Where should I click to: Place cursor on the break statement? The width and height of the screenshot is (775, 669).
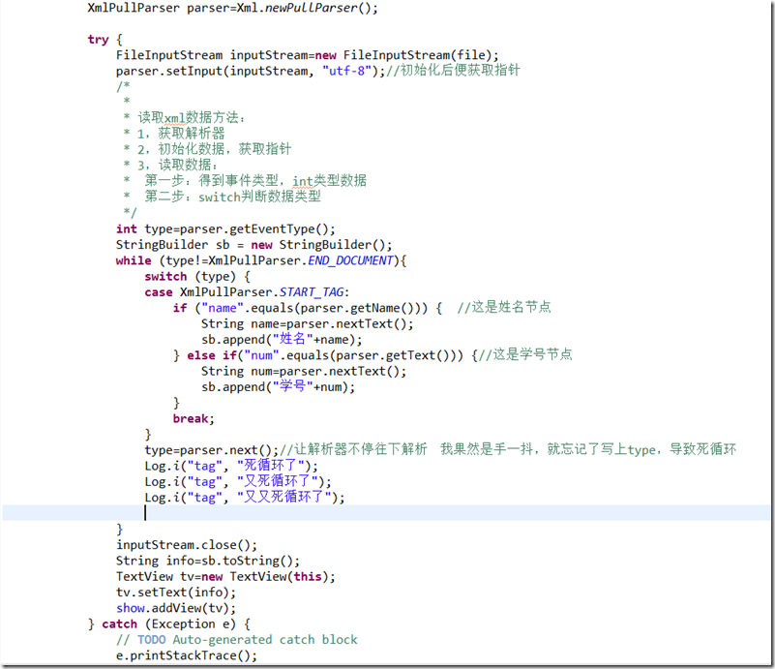(193, 418)
